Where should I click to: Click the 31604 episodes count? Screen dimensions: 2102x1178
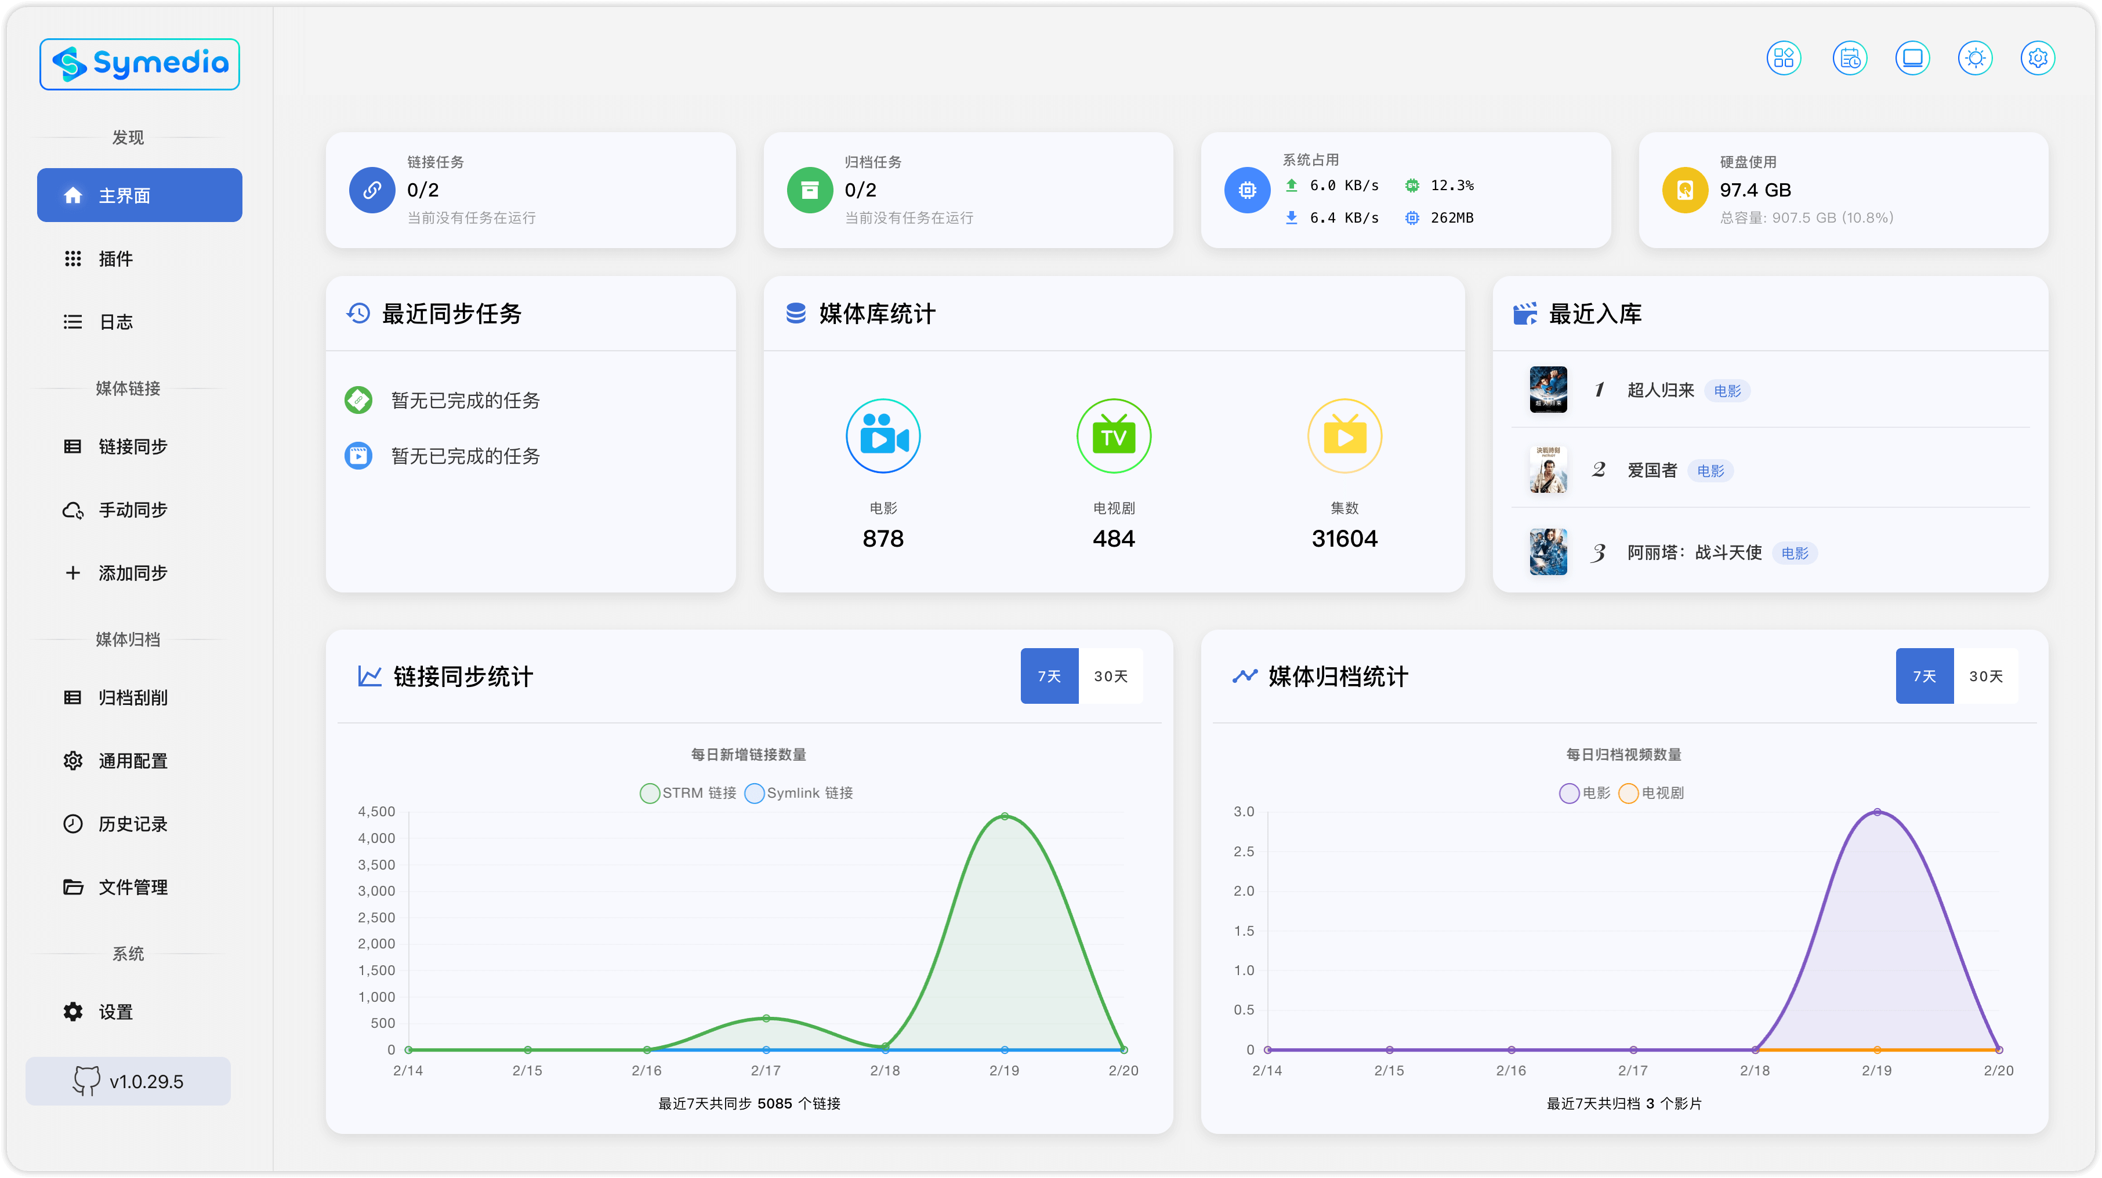point(1344,539)
